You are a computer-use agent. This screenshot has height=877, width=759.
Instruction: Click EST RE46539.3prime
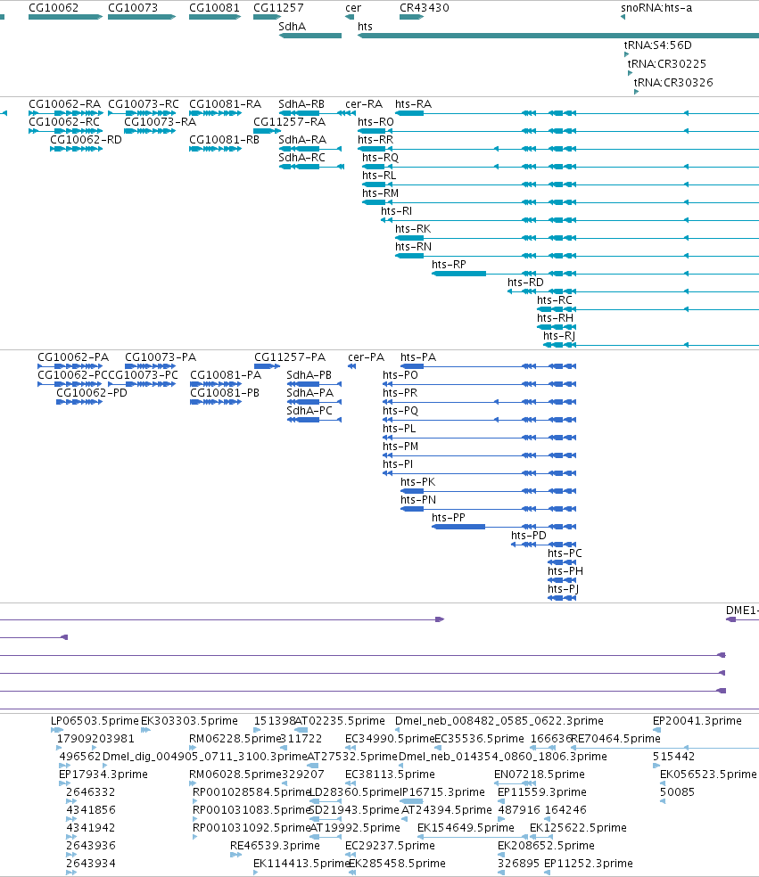point(275,845)
